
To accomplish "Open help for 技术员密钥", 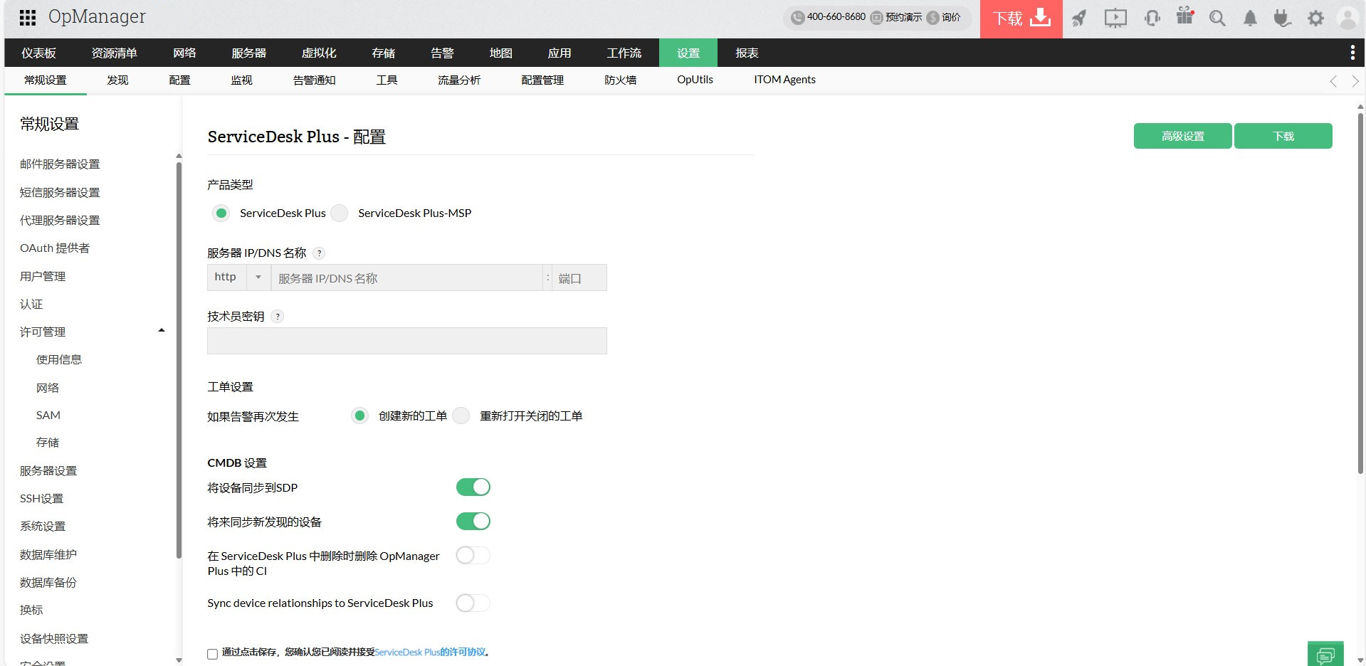I will pos(278,317).
